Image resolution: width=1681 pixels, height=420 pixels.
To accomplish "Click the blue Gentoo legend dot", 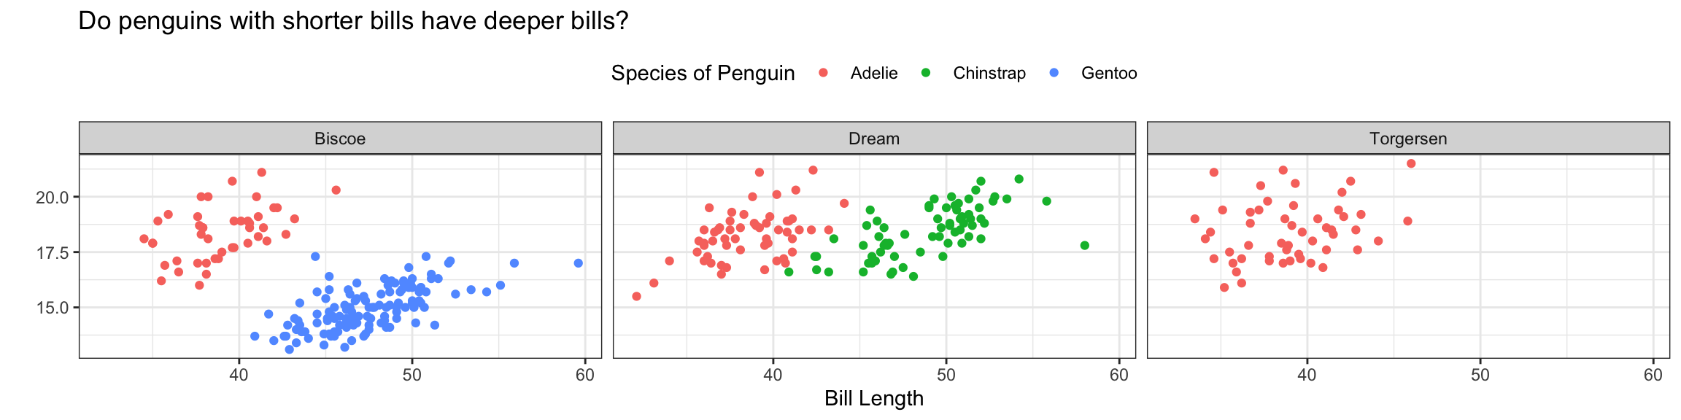I will [x=1054, y=73].
